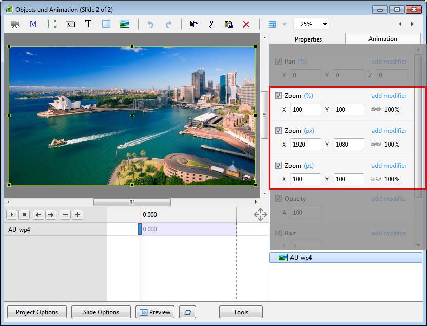Add a text object with the T icon
The image size is (427, 326).
[88, 24]
